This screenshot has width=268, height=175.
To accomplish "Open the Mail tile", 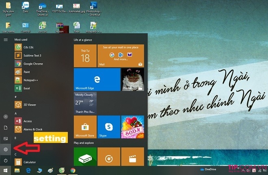I will pos(121,56).
